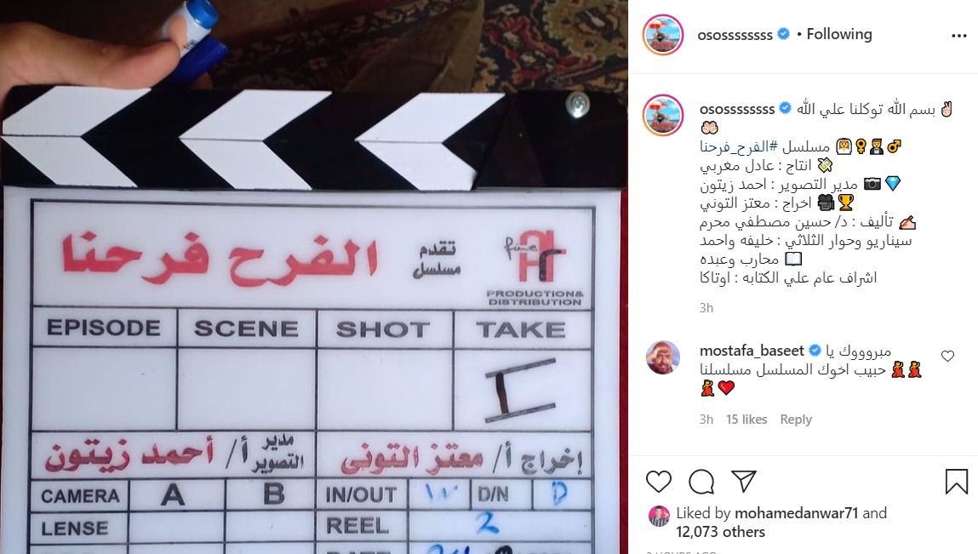Open mostafa_baseet's profile avatar
Screen dimensions: 978x554
(x=663, y=358)
